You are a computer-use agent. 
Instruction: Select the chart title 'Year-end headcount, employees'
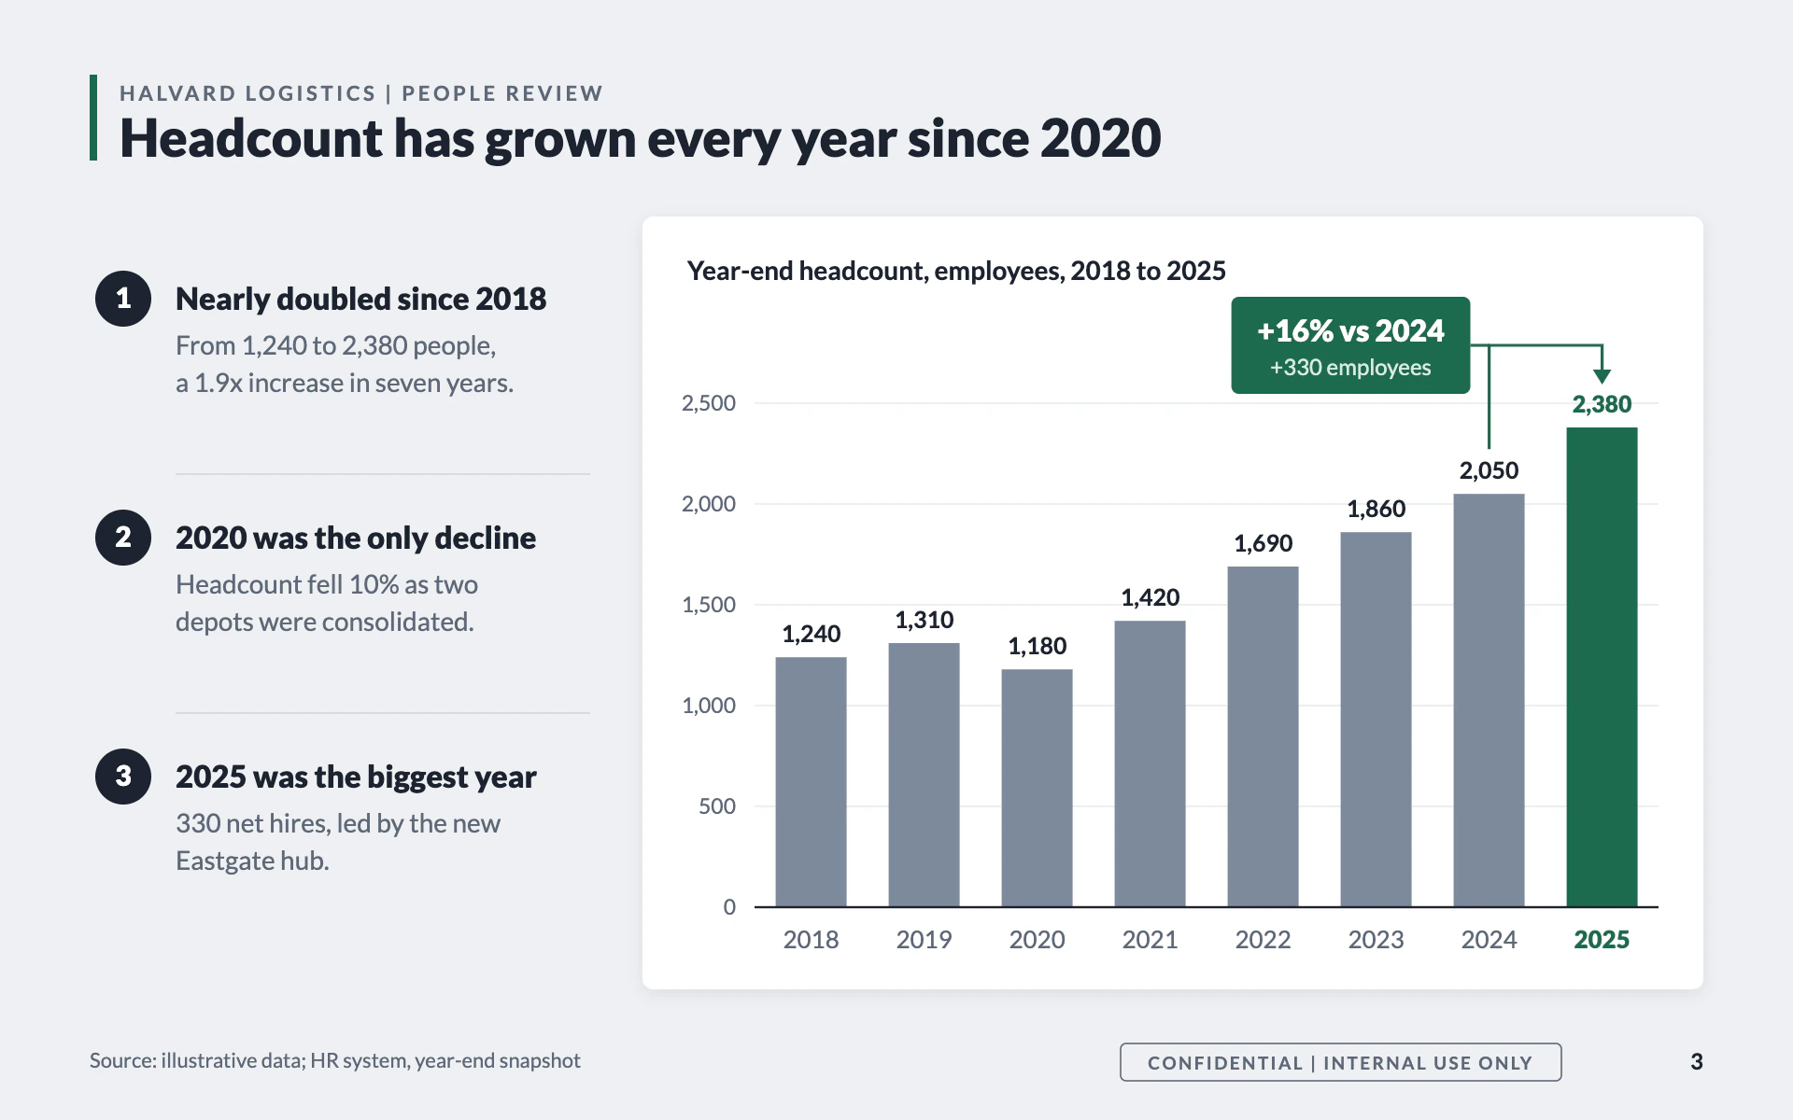tap(956, 271)
